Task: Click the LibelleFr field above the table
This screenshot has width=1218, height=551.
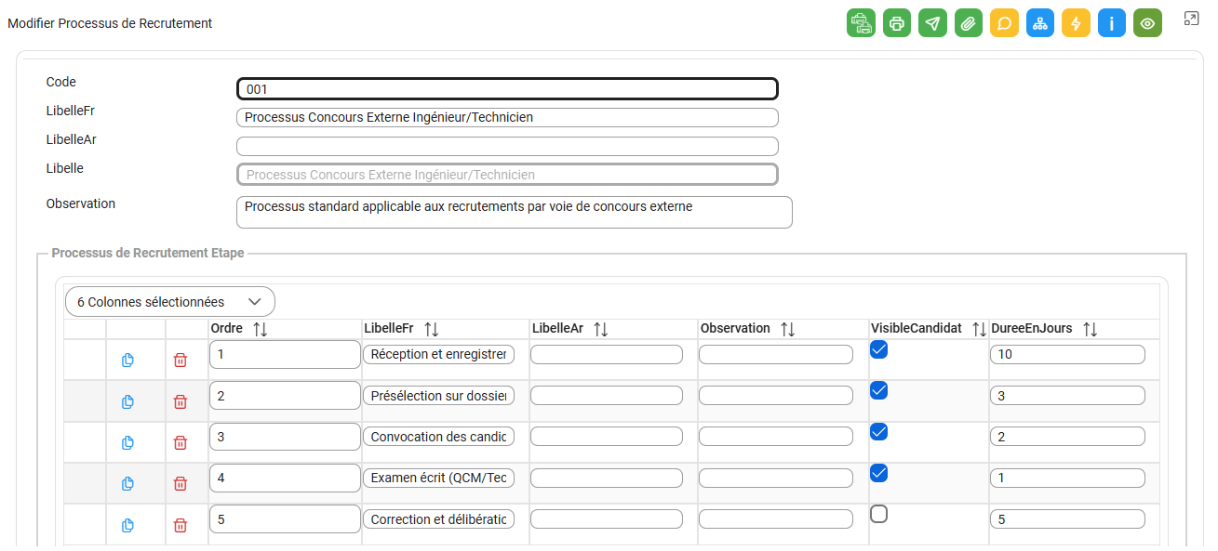Action: tap(507, 117)
